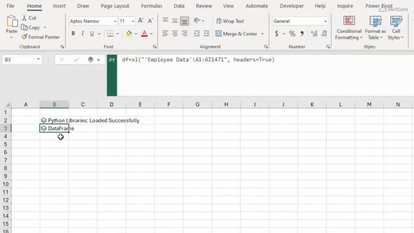Click the Python output type icon in formula bar
This screenshot has height=233, width=414.
point(91,60)
